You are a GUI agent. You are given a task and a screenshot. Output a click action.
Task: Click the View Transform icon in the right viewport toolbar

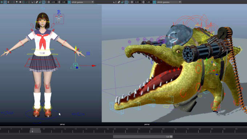pyautogui.click(x=154, y=2)
